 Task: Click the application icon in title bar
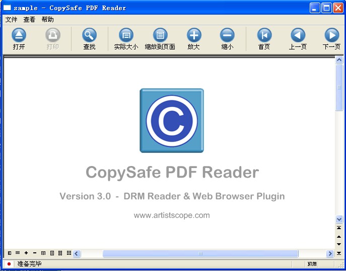click(x=7, y=8)
